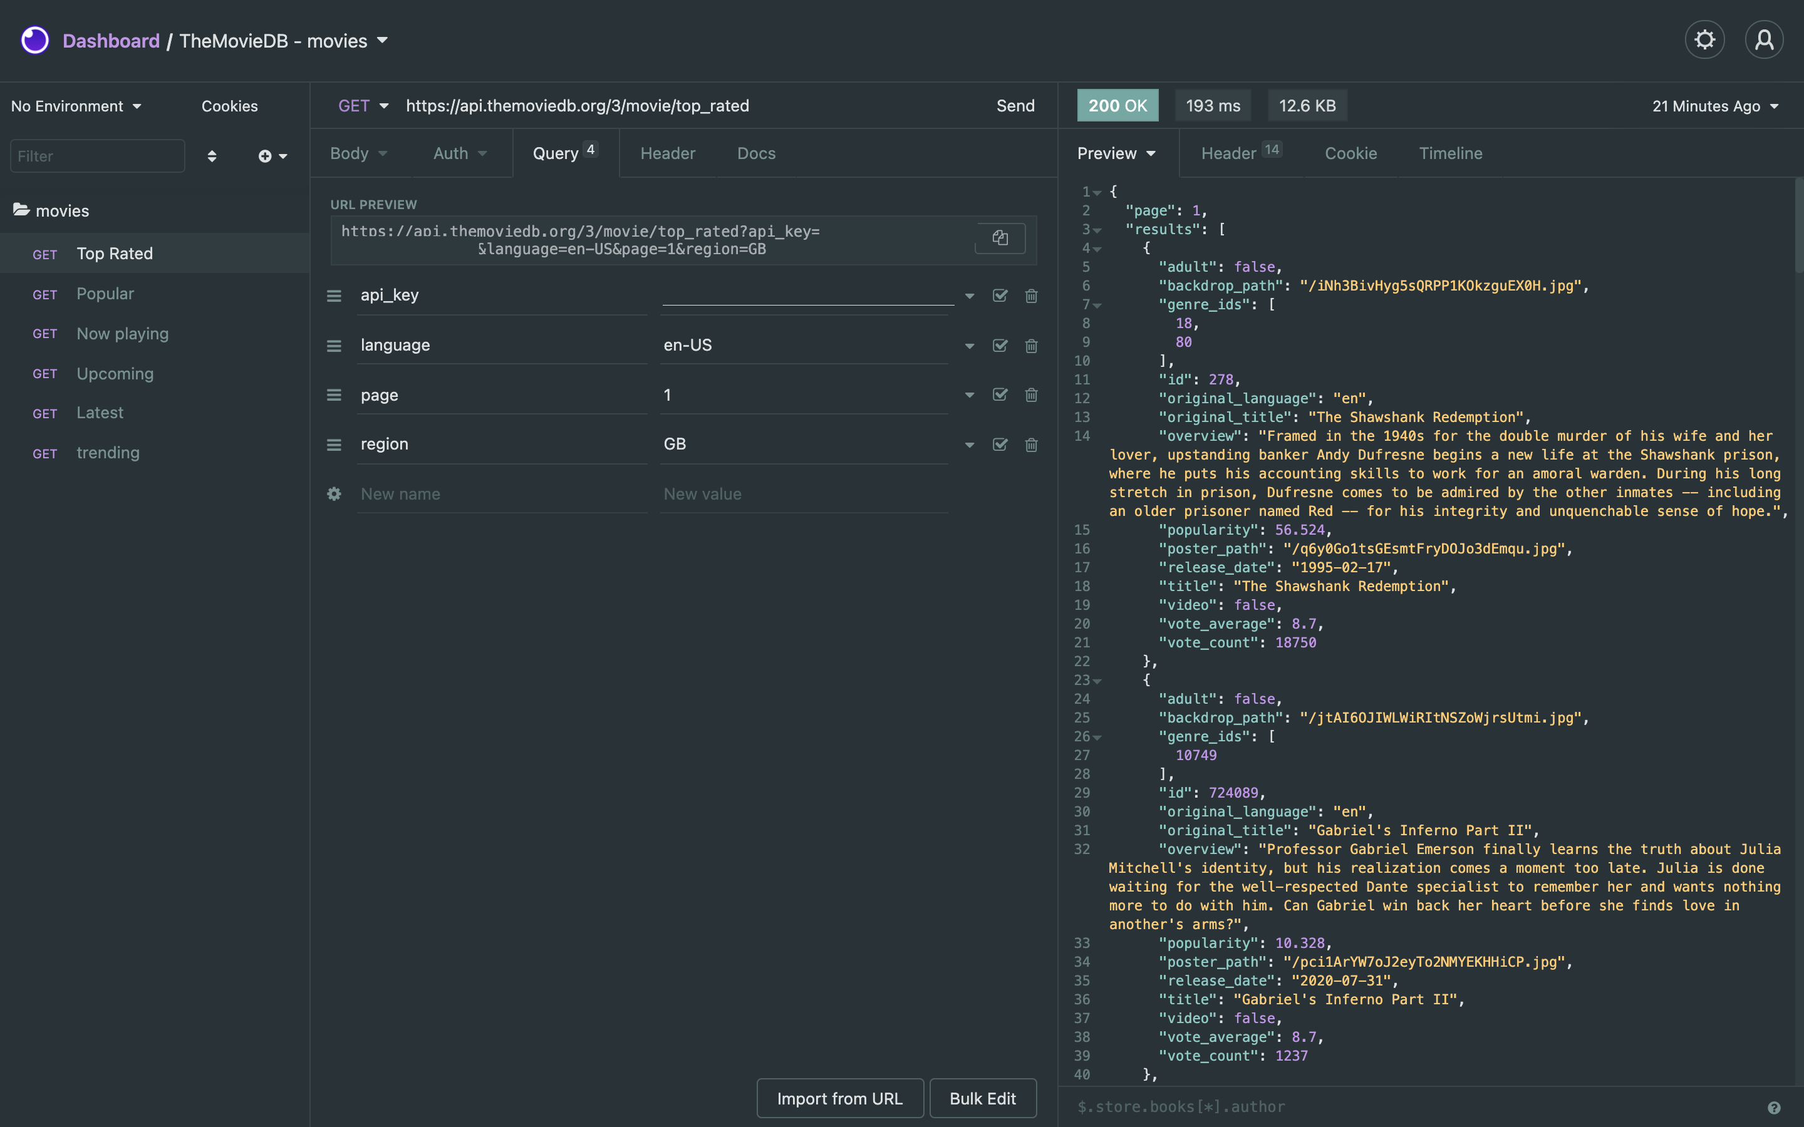This screenshot has height=1127, width=1804.
Task: Uncheck the page parameter
Action: 999,395
